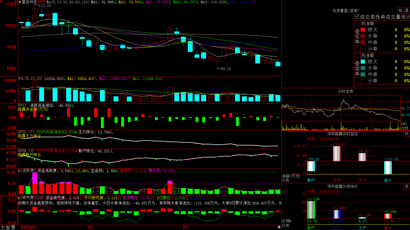Click the red 特大 swatch under 委买单
Image resolution: width=410 pixels, height=230 pixels.
(x=363, y=30)
